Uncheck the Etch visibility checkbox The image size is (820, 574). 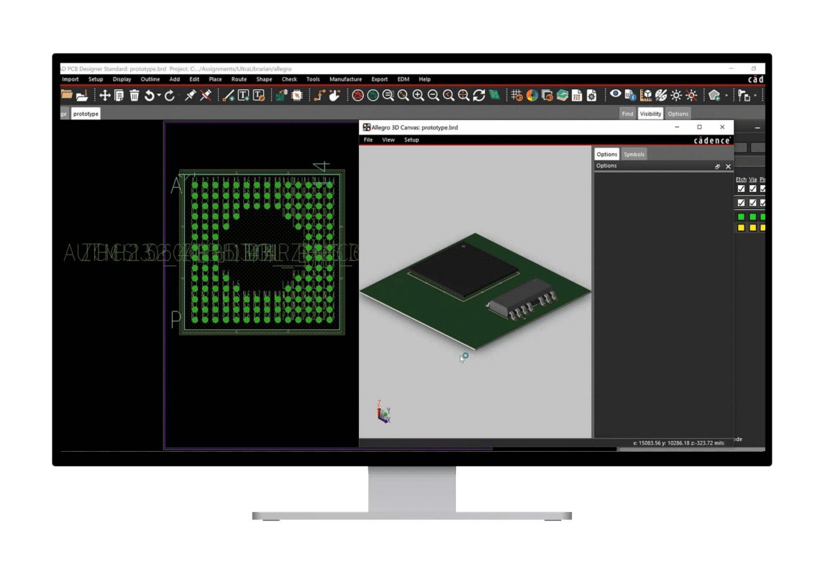(742, 188)
